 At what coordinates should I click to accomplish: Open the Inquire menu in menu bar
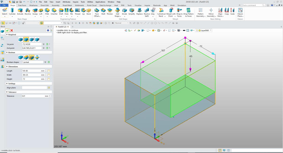[x=75, y=2]
